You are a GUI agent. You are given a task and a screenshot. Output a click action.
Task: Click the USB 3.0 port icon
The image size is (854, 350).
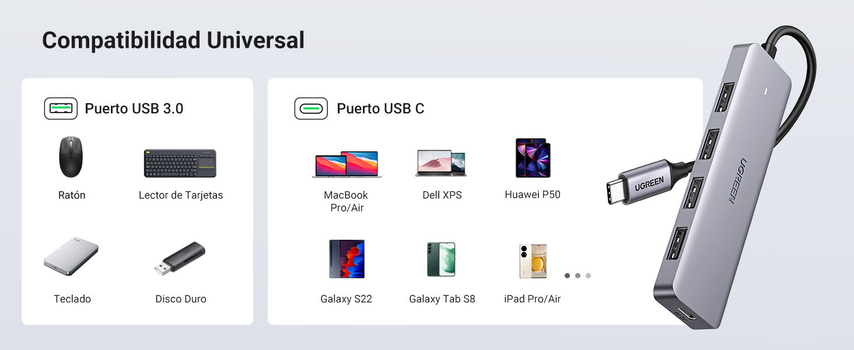coord(61,108)
